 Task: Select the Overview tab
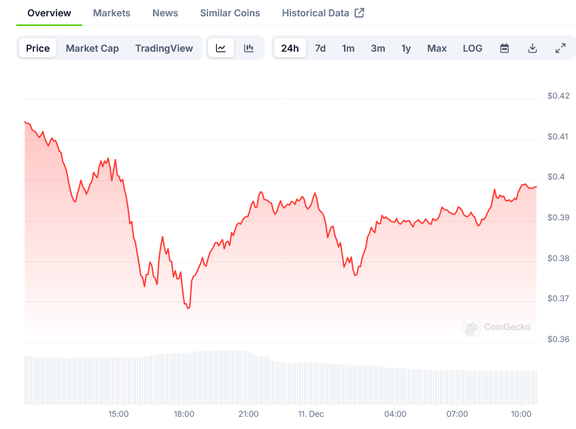pos(49,13)
